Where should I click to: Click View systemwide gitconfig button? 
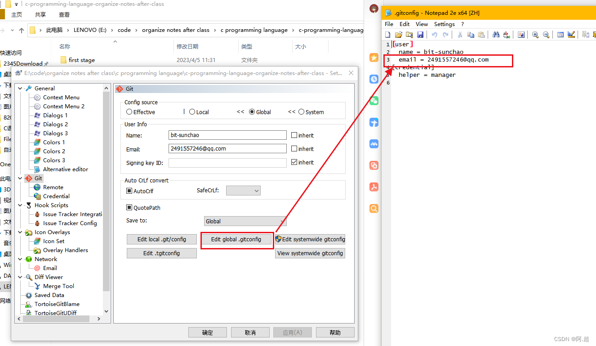click(310, 253)
